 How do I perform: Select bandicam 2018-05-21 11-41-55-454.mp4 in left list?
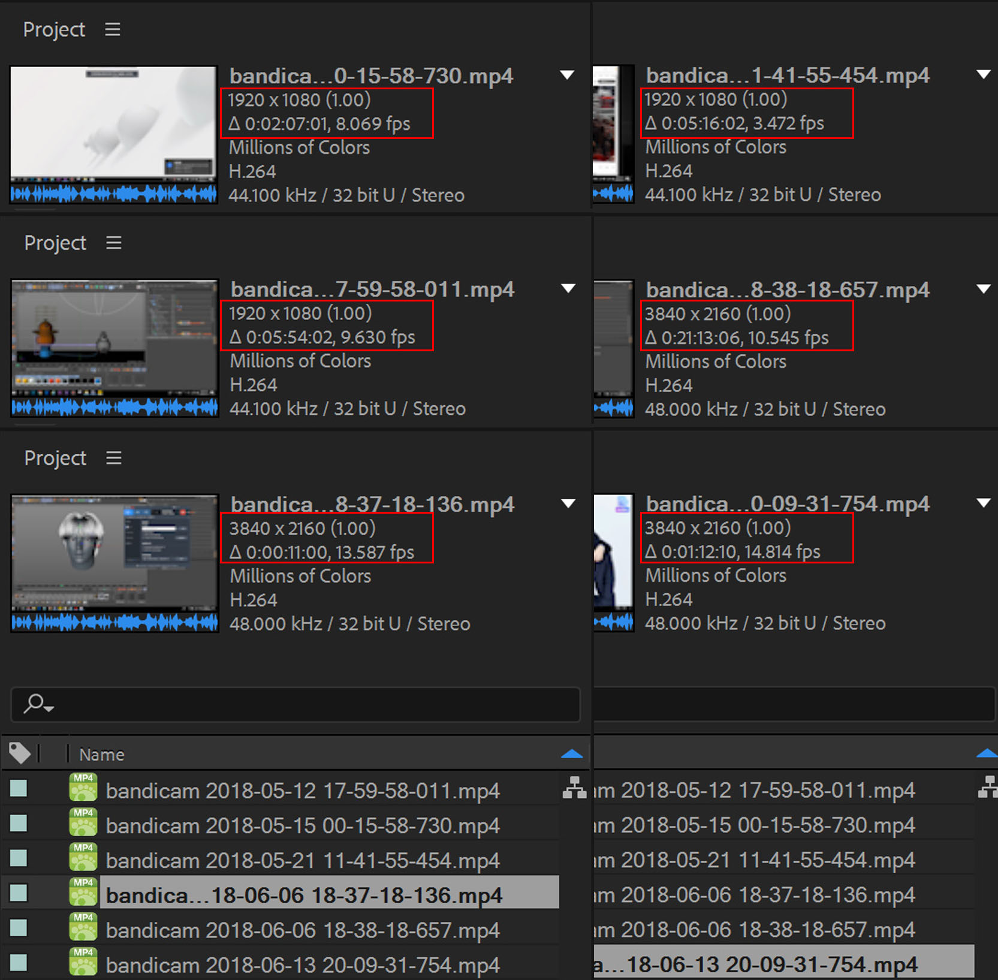pyautogui.click(x=303, y=860)
